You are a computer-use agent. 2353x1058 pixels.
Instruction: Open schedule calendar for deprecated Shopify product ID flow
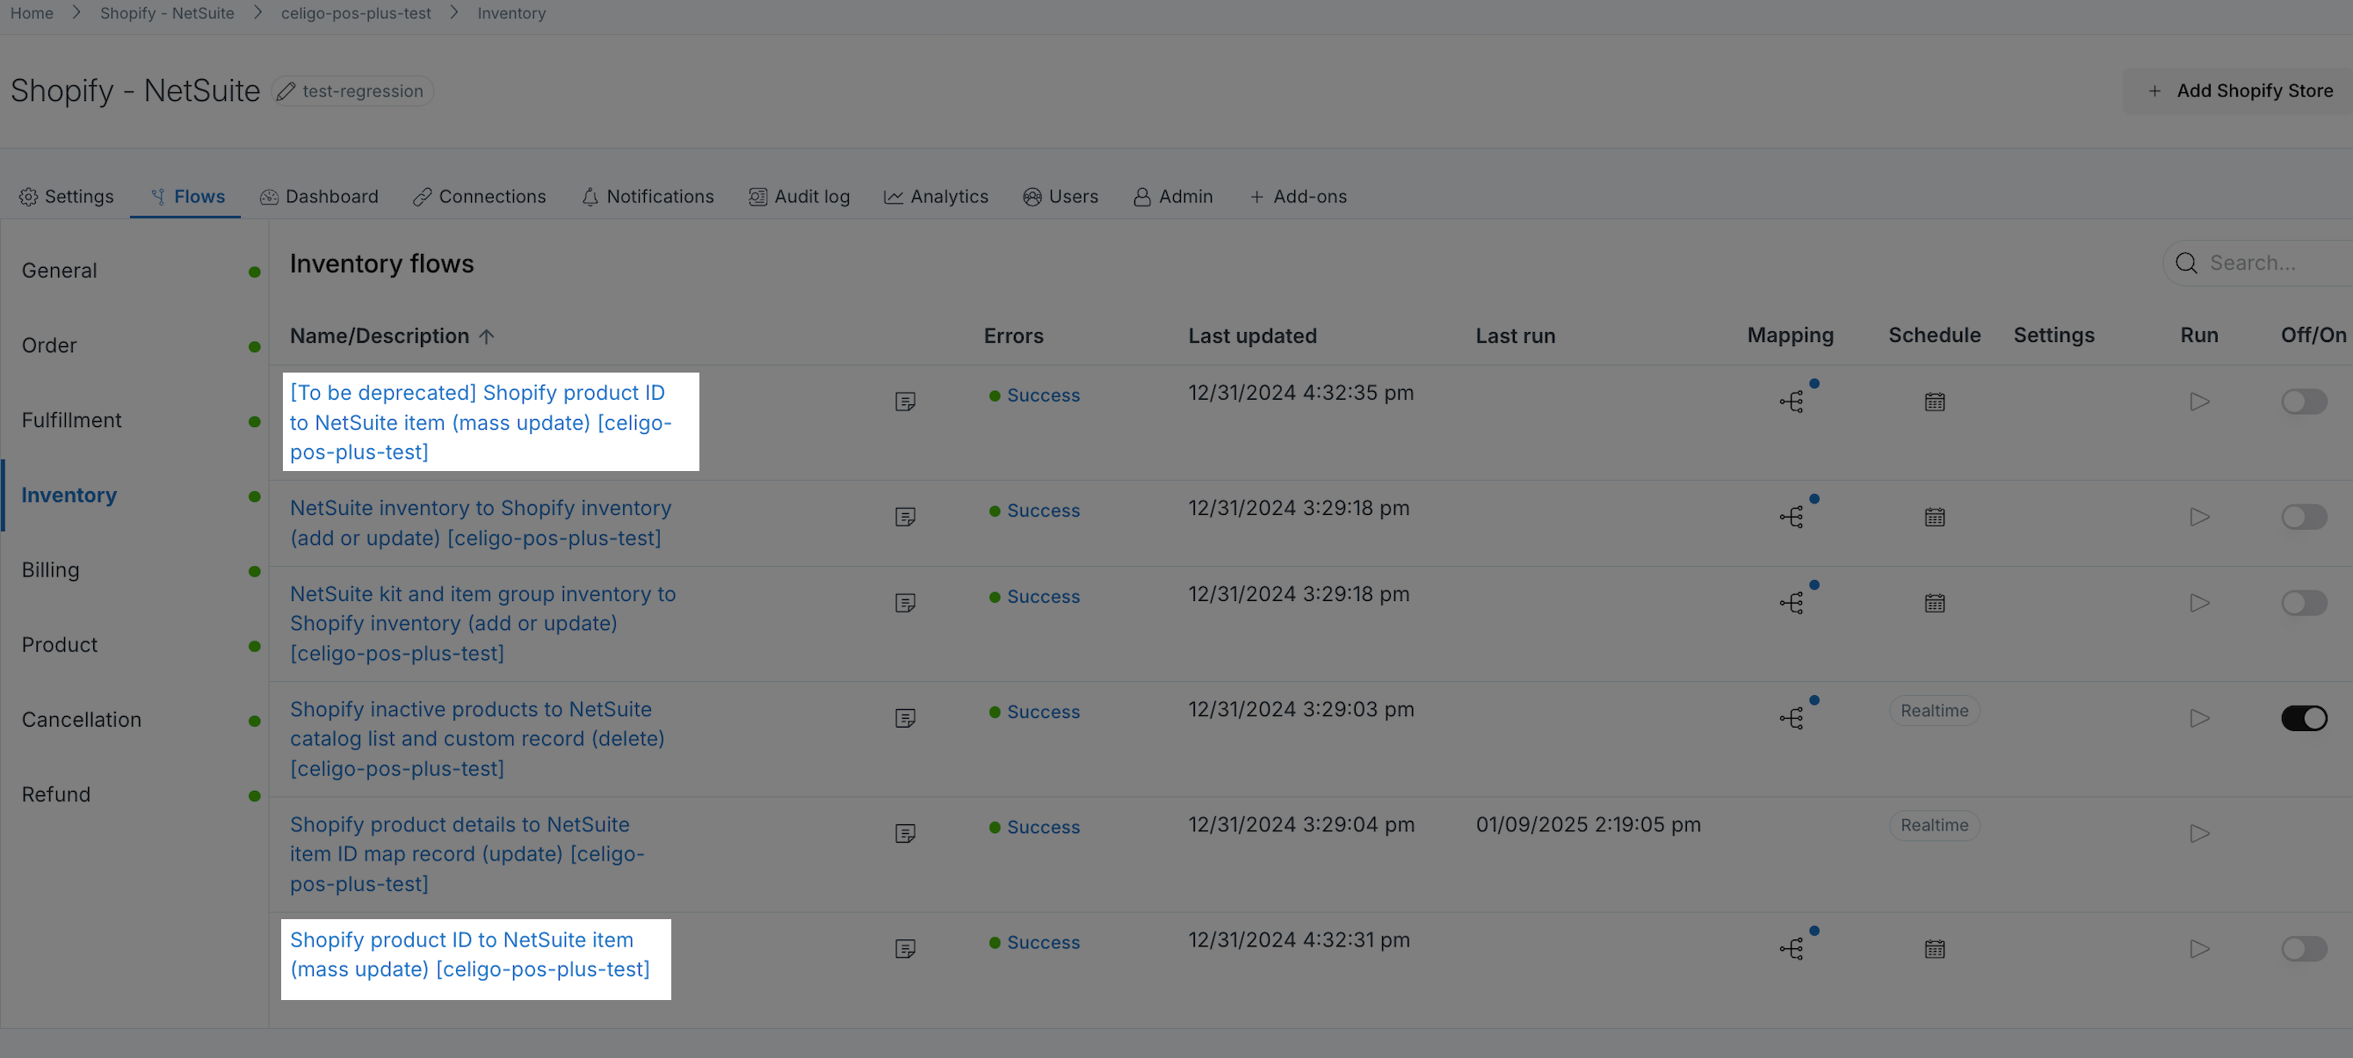click(x=1935, y=402)
